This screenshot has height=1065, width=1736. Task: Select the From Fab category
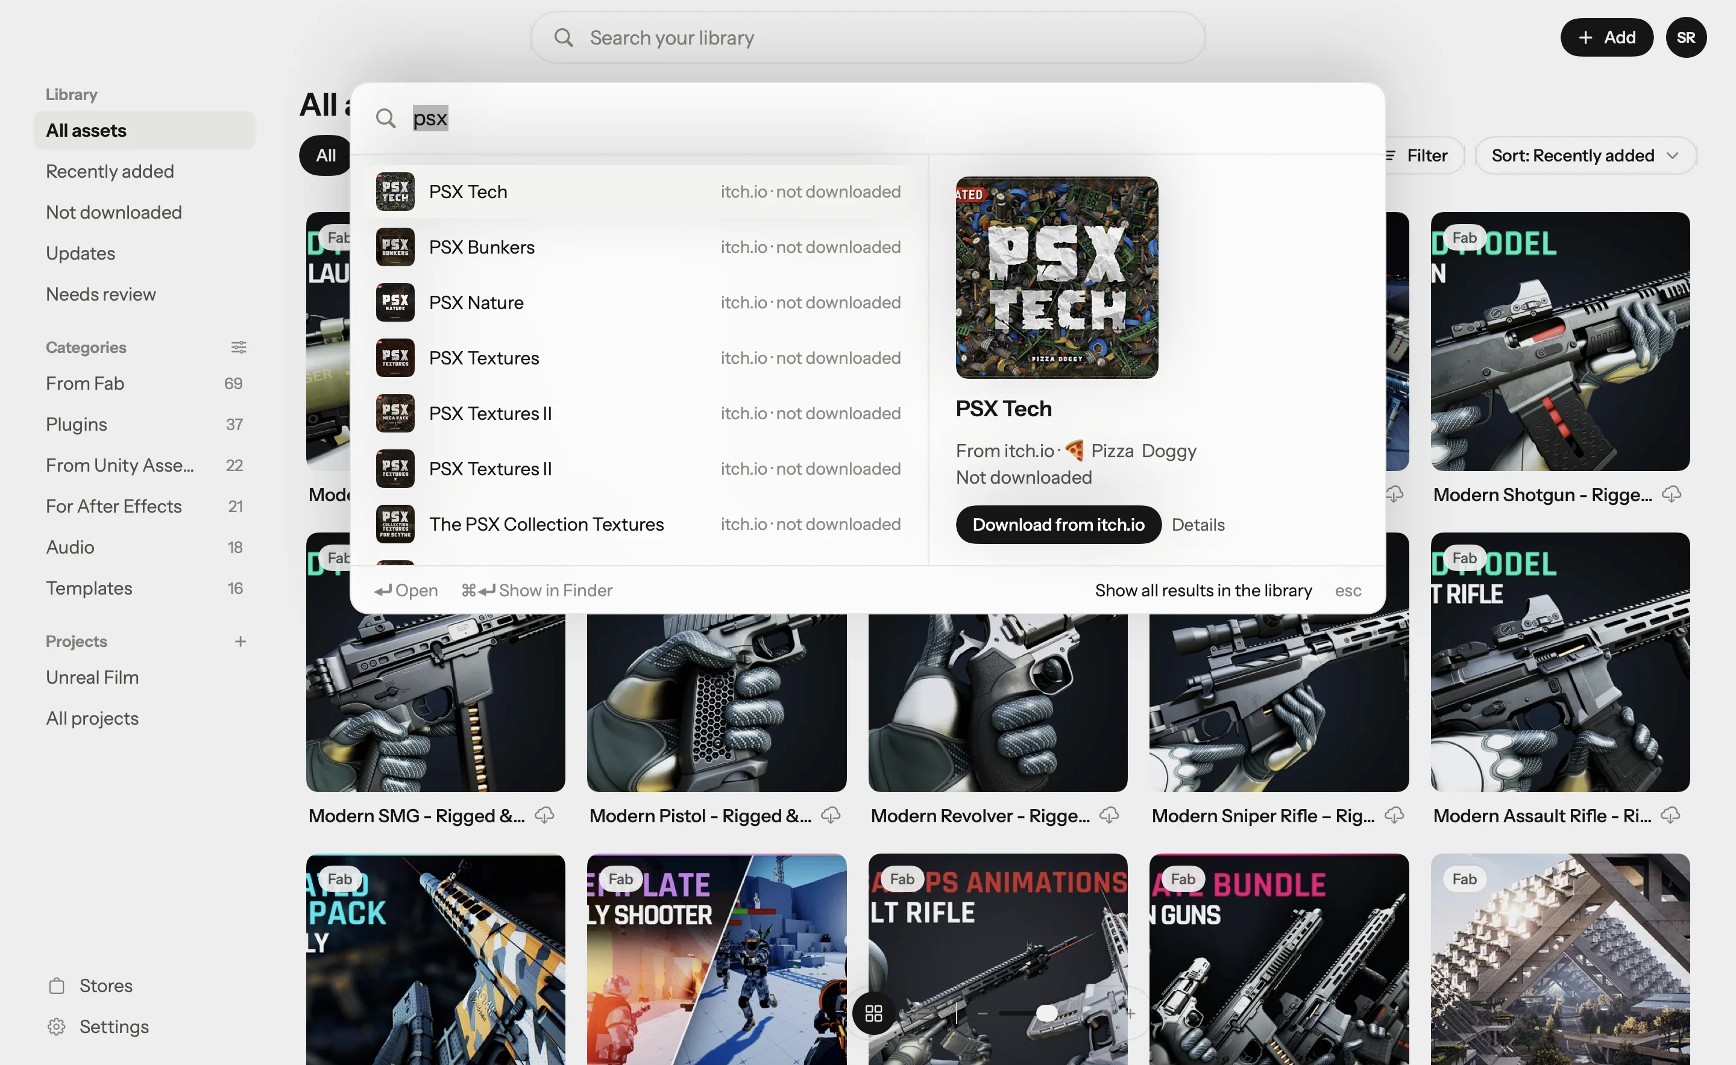(x=145, y=383)
